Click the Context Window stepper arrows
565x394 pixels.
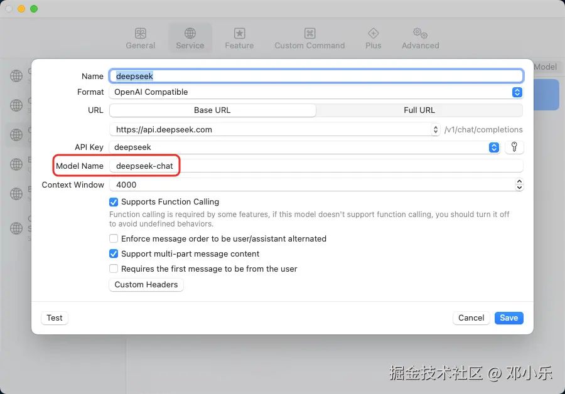[519, 184]
